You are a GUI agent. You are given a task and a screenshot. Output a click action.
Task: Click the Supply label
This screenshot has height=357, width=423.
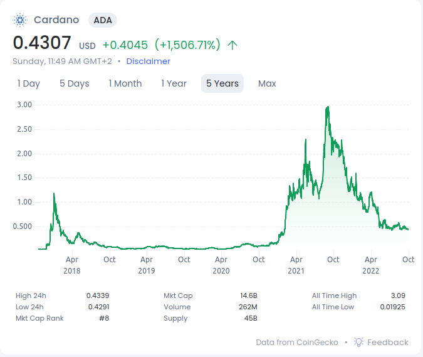[x=175, y=319]
